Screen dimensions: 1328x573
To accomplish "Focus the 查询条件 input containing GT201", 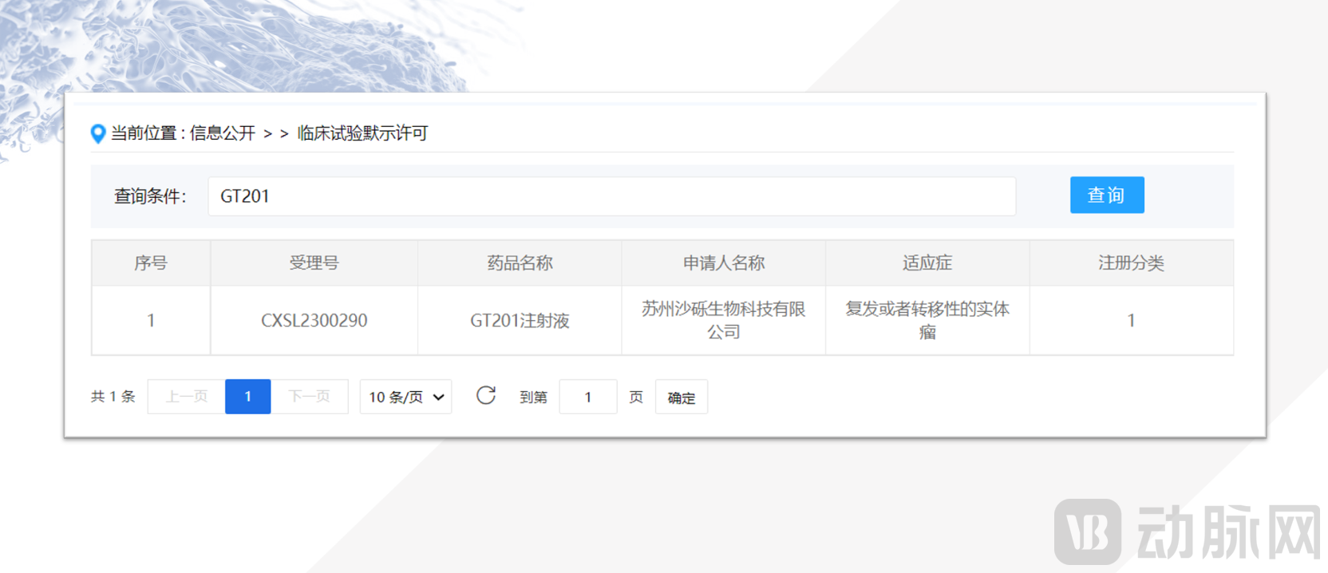I will tap(612, 196).
